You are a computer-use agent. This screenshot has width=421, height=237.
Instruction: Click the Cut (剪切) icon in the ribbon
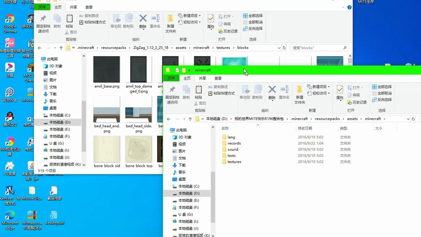pos(71,32)
